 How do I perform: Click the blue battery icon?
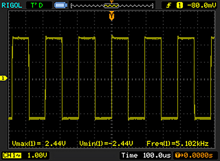tap(60, 5)
